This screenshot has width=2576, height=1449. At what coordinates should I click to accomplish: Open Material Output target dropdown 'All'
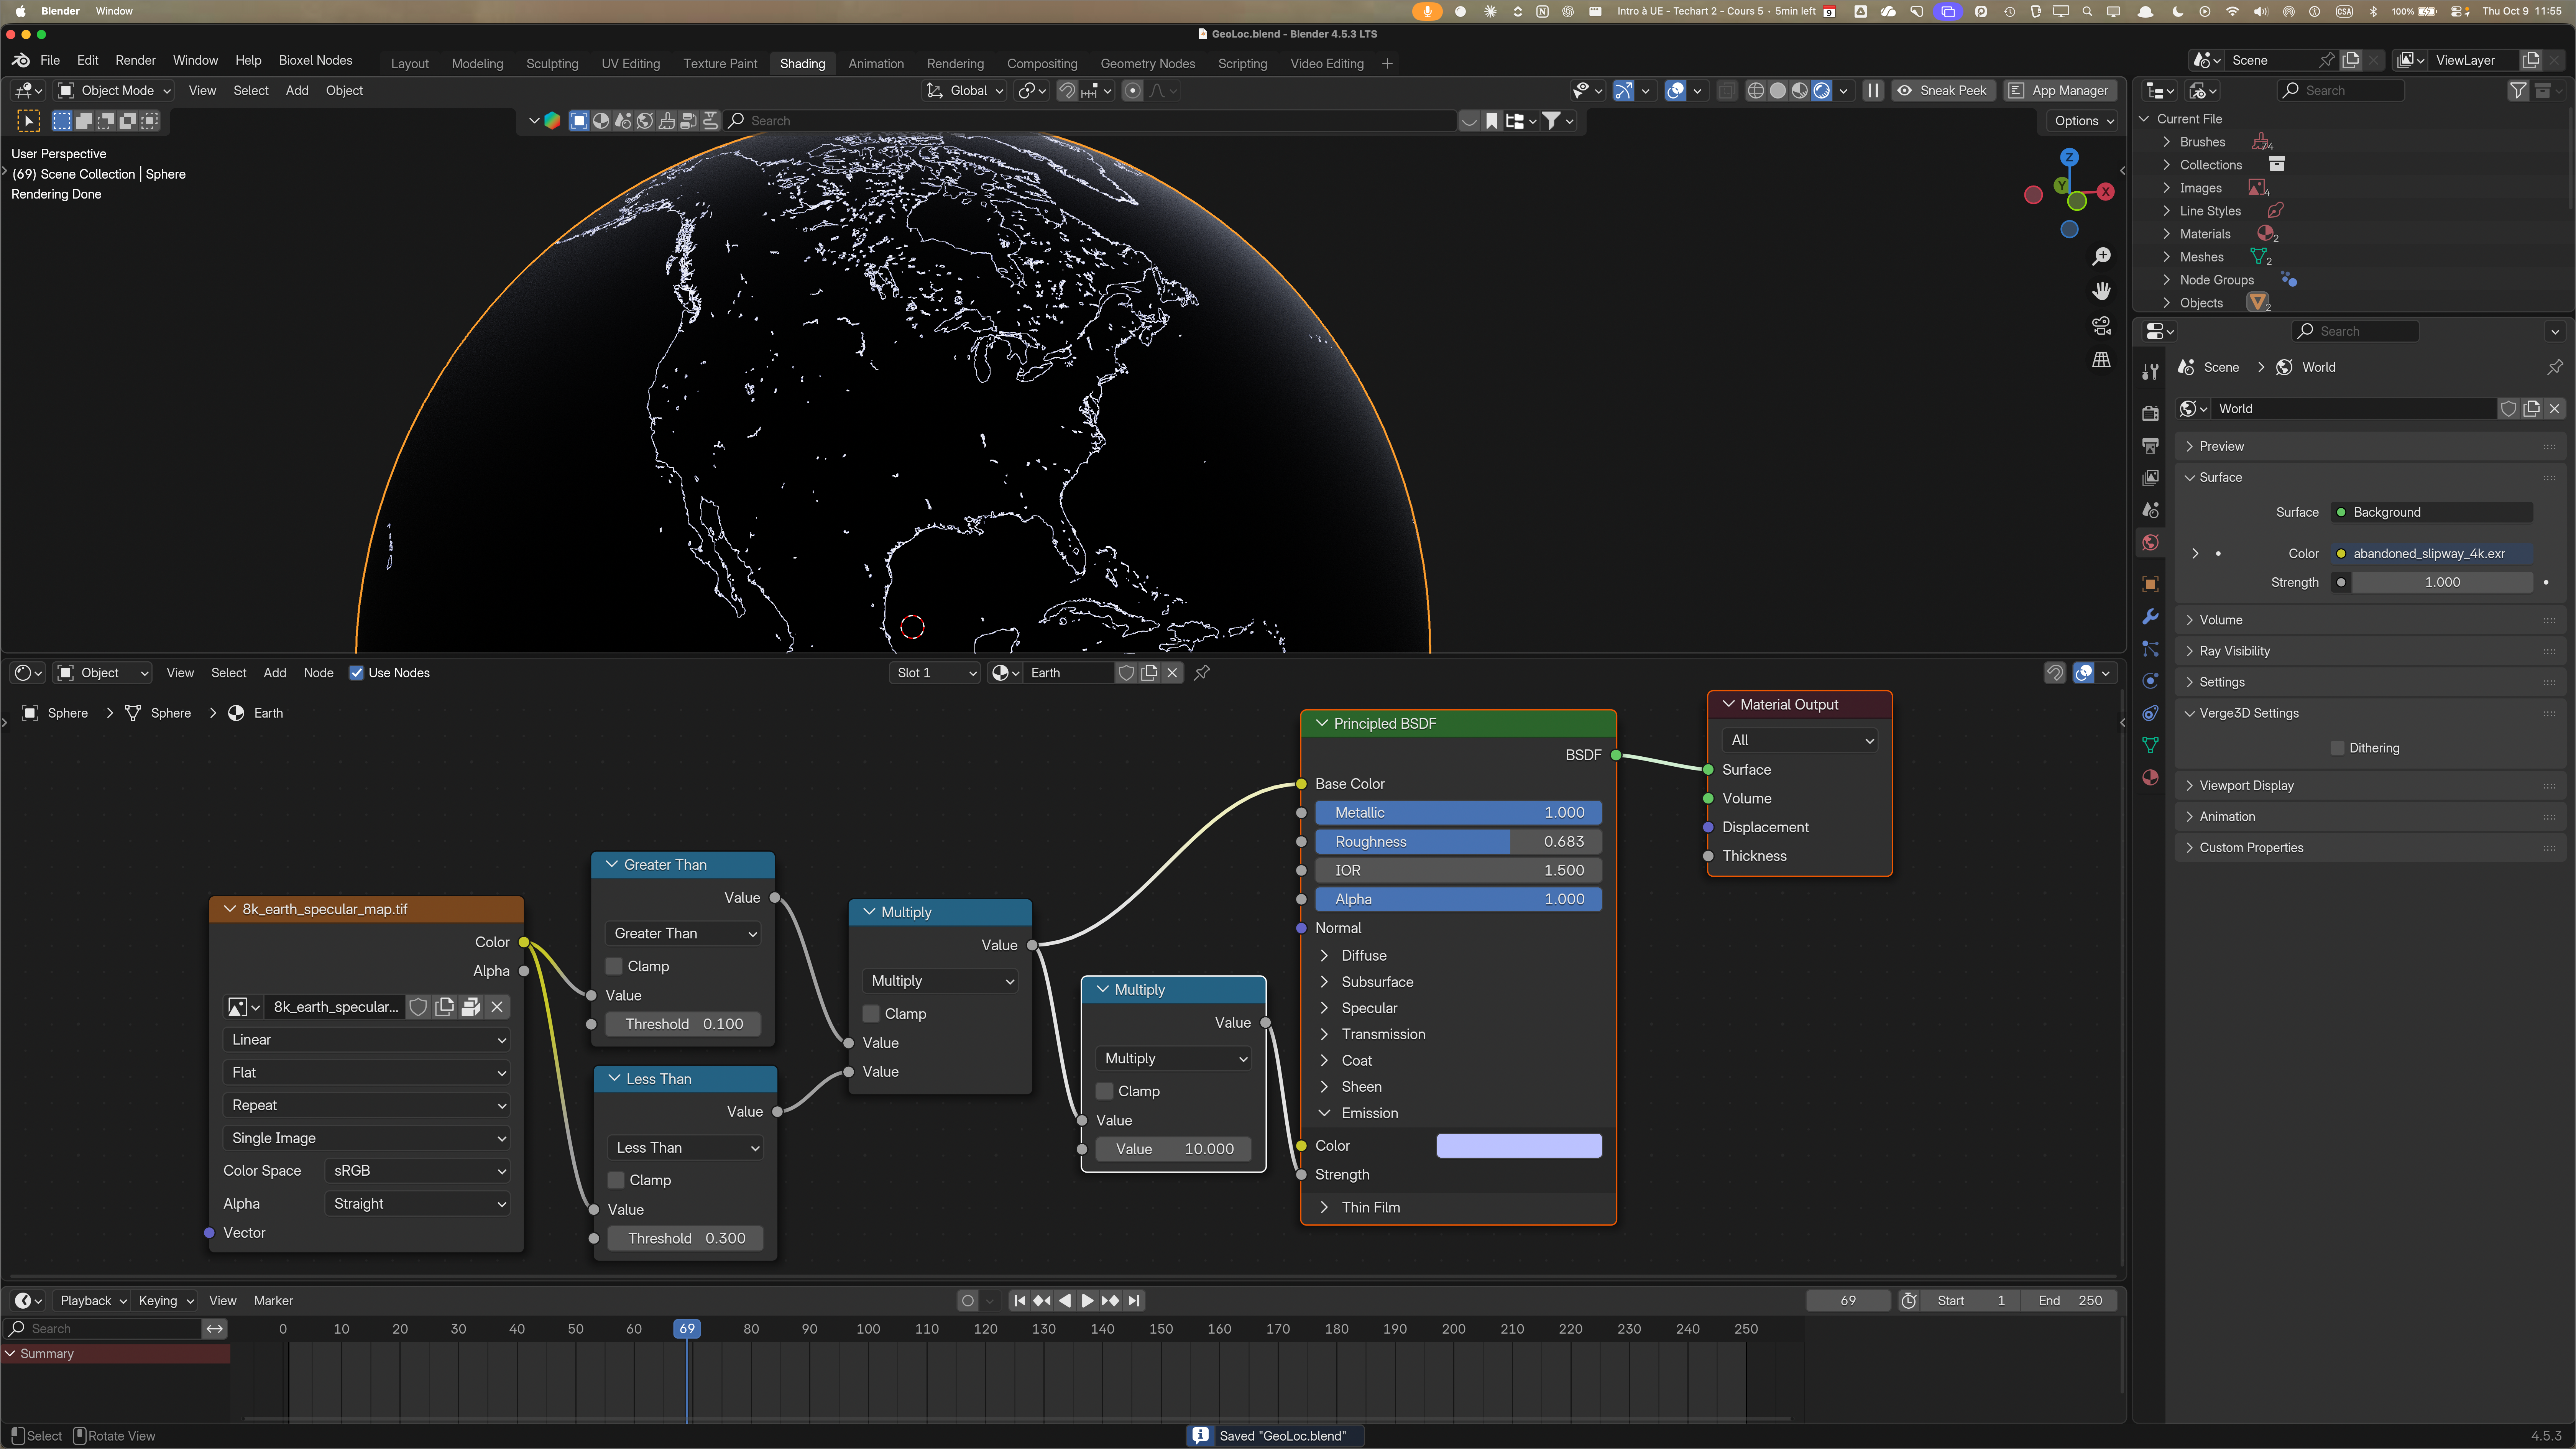(x=1800, y=741)
